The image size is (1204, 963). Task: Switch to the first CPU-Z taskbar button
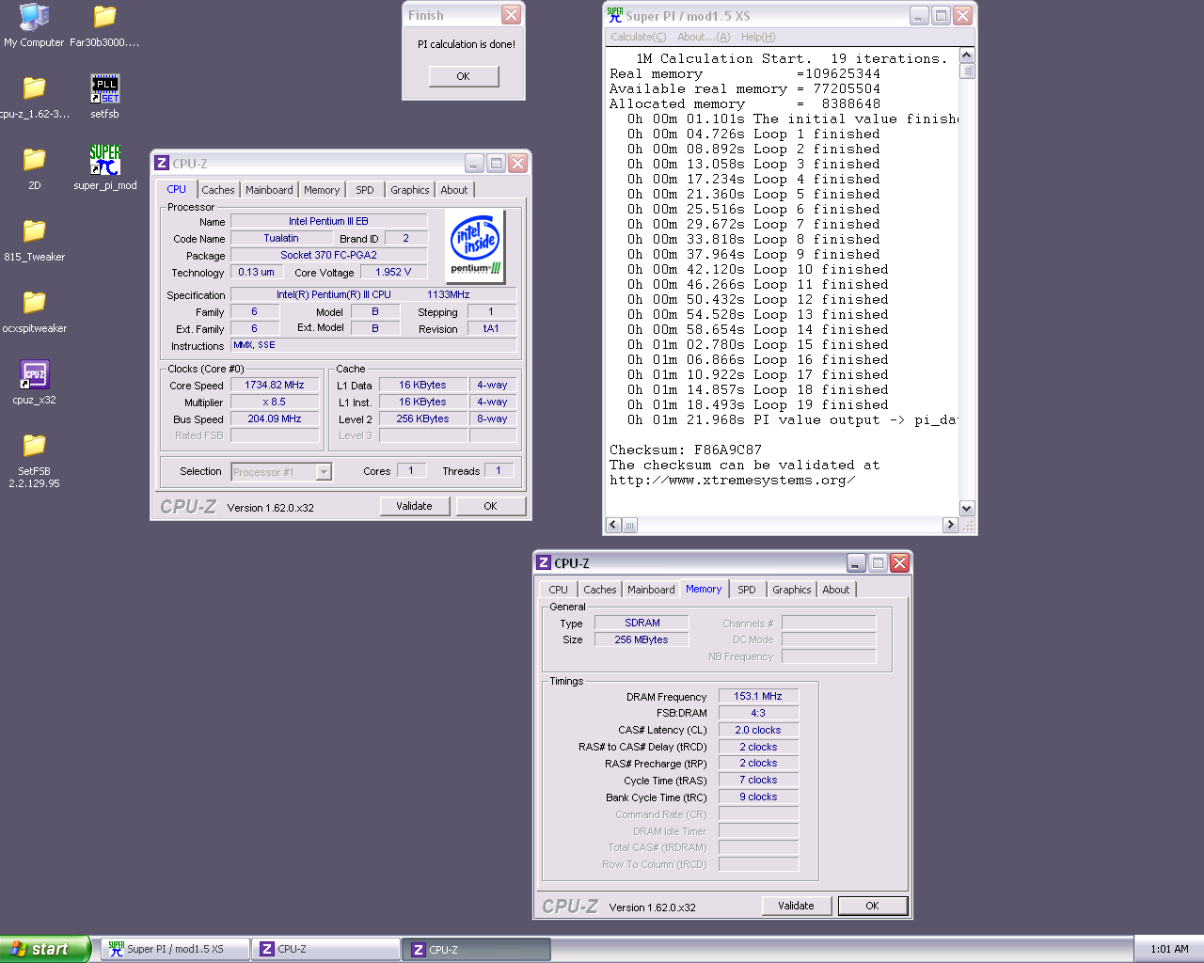(325, 949)
